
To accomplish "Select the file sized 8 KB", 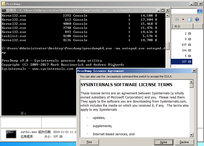I will click(x=188, y=39).
